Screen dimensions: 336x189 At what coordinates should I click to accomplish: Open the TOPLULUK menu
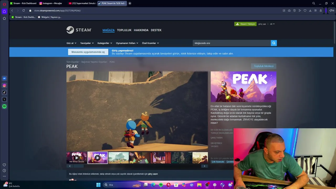coord(124,30)
